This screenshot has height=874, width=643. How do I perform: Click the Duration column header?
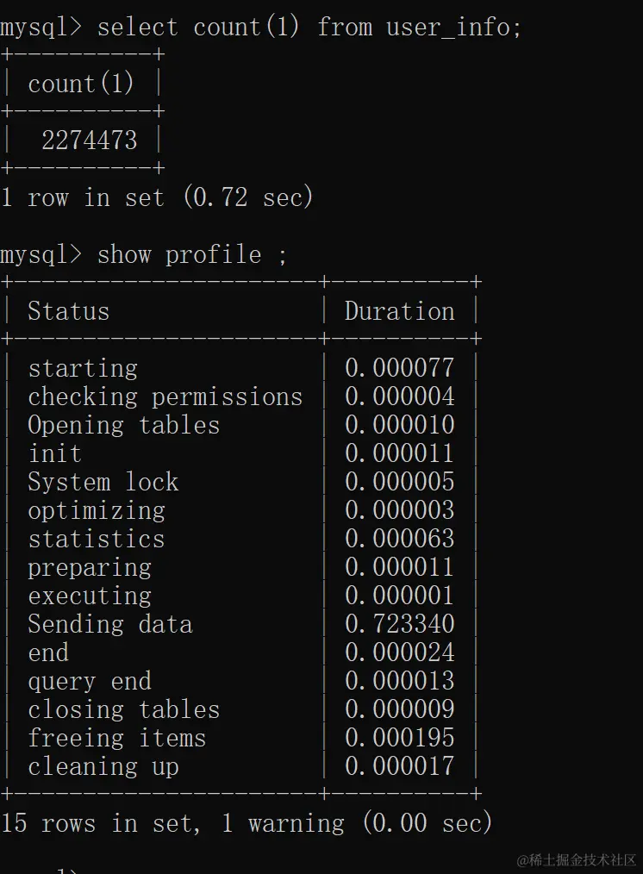point(400,311)
